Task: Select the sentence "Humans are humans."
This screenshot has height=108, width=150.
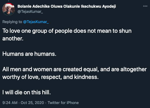Action: tap(29, 54)
